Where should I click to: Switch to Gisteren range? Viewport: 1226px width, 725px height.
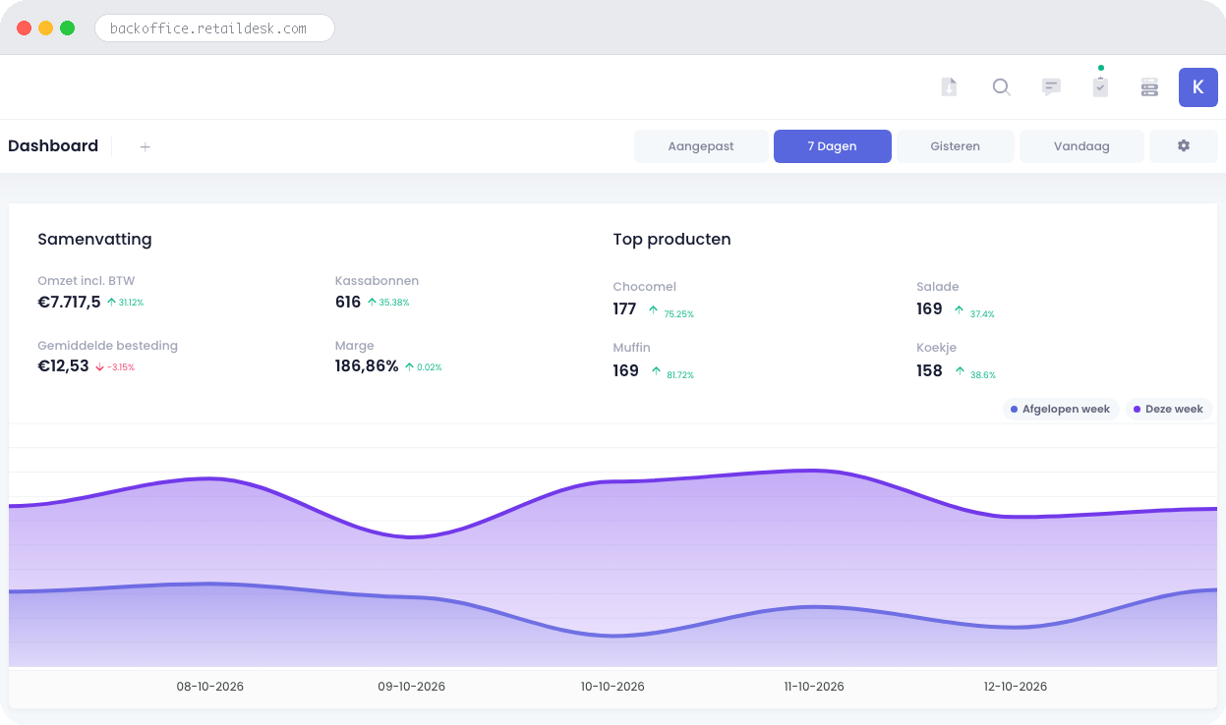pyautogui.click(x=956, y=146)
